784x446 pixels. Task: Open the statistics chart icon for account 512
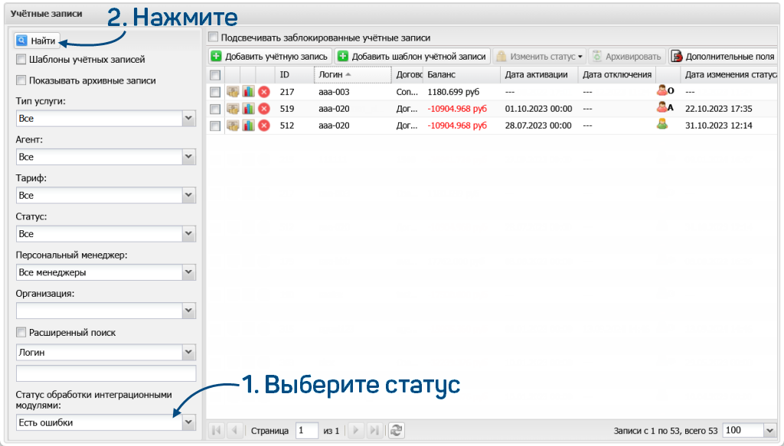point(248,126)
